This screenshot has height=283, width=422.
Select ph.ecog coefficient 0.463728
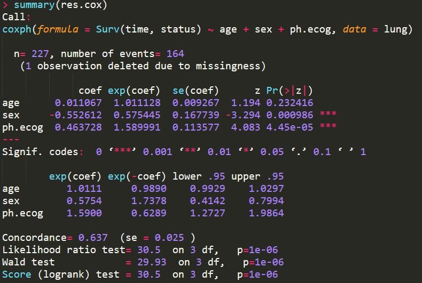tap(79, 127)
